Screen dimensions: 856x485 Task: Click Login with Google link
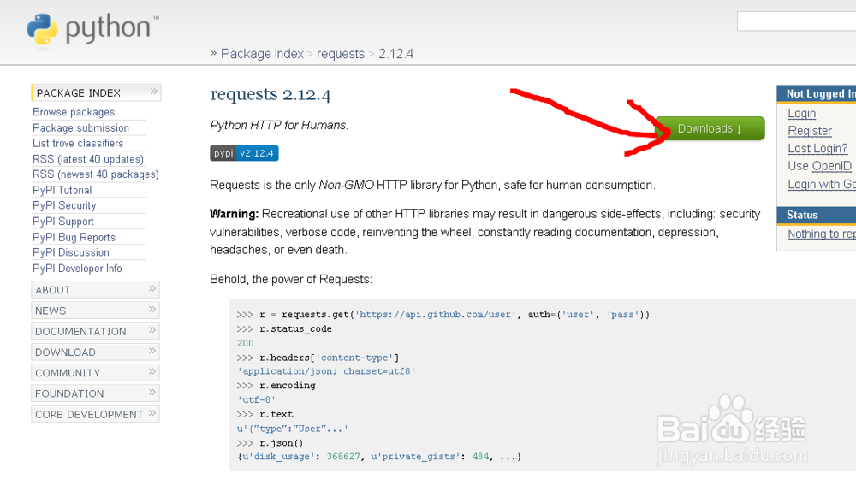(822, 185)
